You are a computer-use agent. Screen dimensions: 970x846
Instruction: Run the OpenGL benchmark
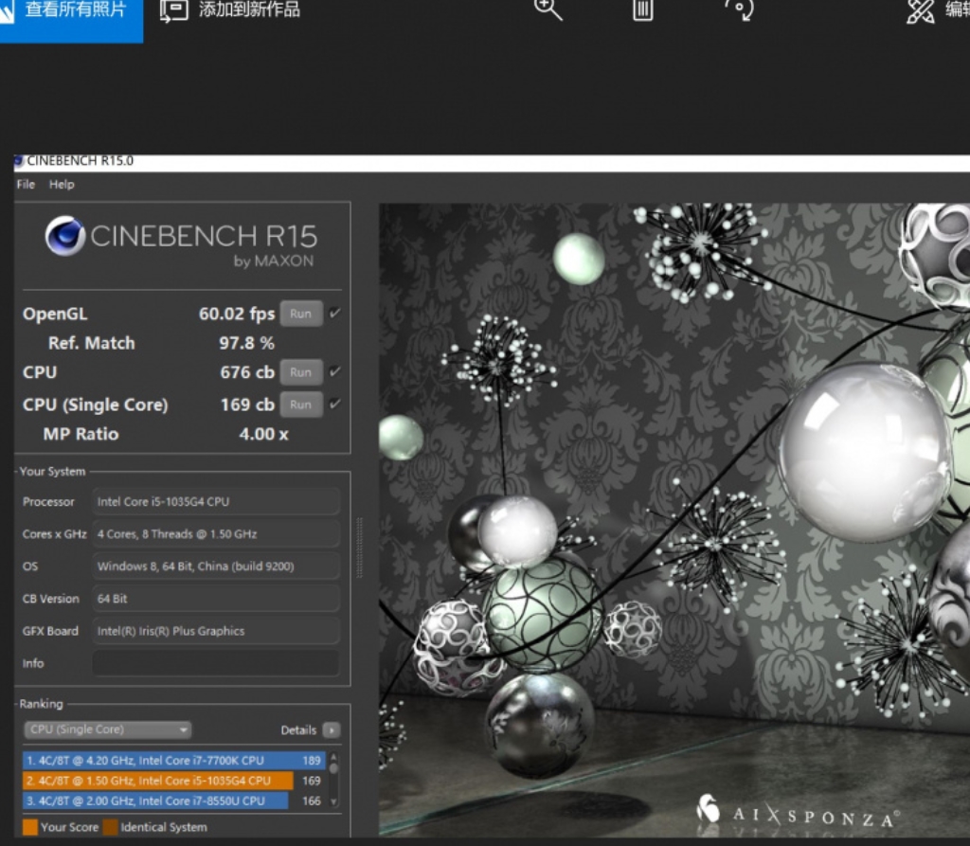[x=301, y=314]
